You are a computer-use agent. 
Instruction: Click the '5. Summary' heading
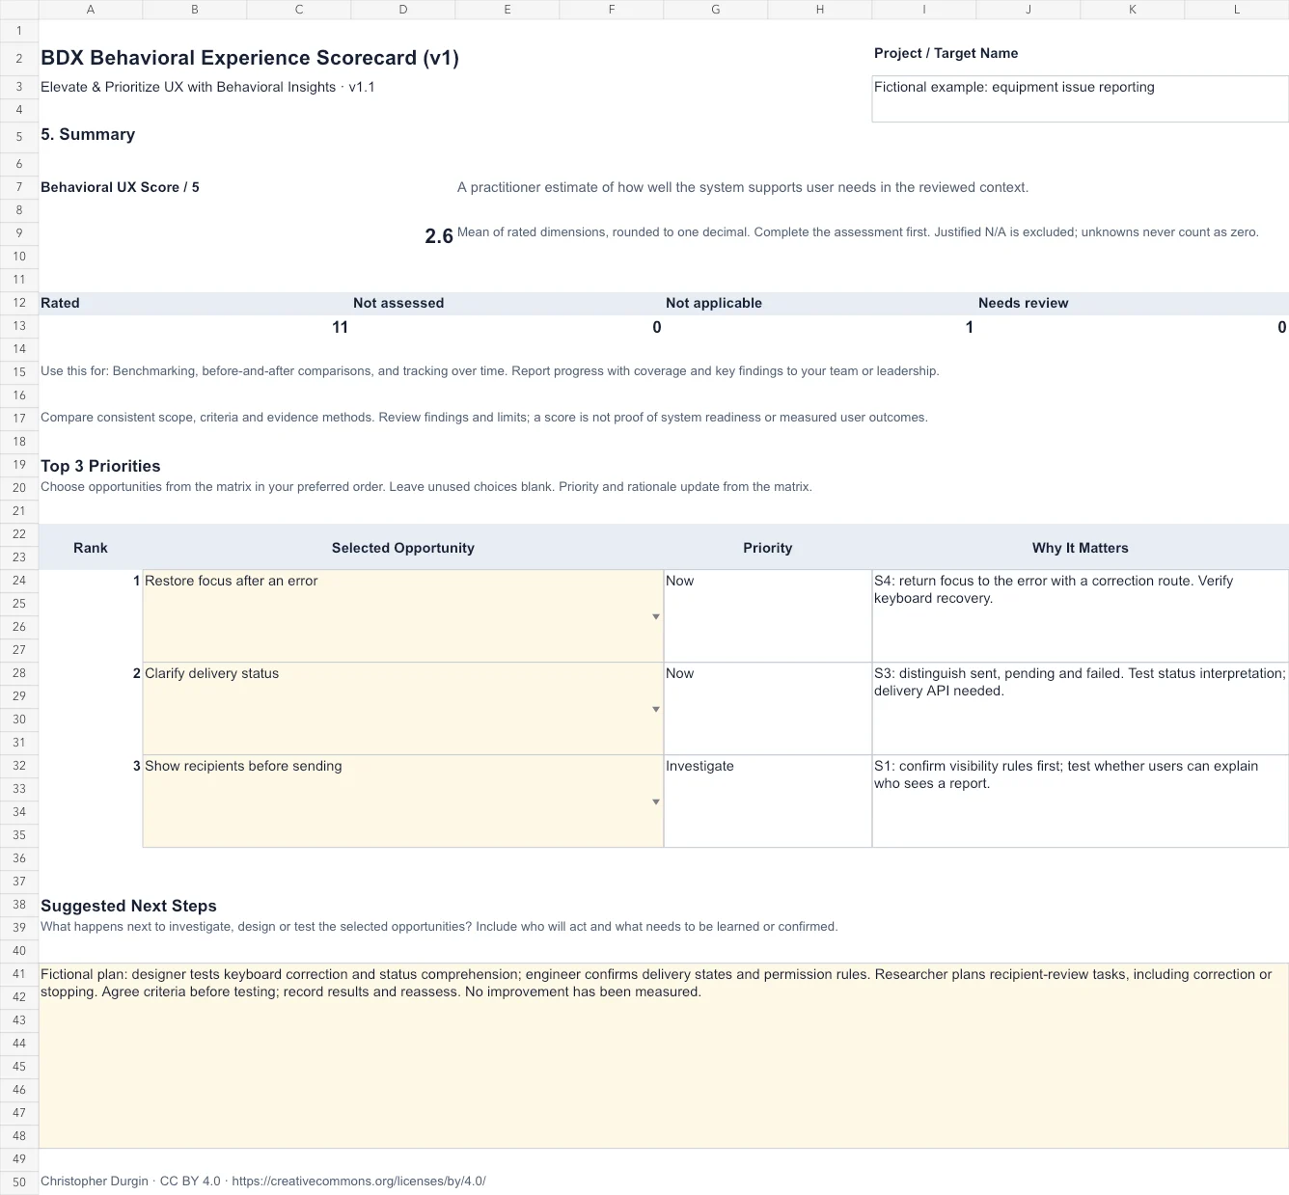point(88,134)
